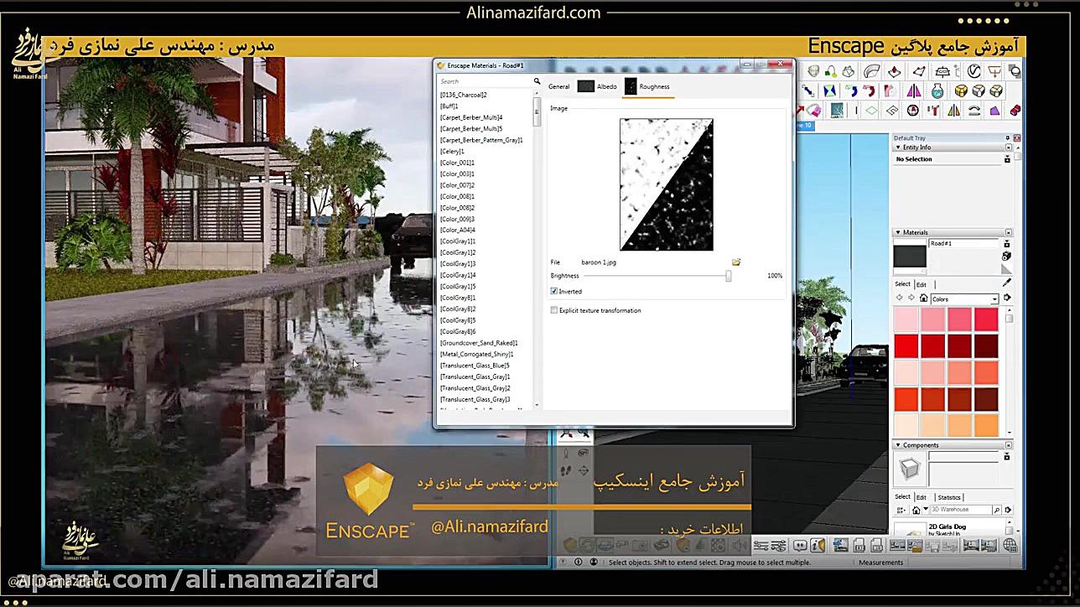Select the pink Flip Along tool icon

[913, 91]
